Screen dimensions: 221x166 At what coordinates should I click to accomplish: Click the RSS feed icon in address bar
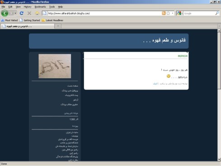click(x=164, y=13)
